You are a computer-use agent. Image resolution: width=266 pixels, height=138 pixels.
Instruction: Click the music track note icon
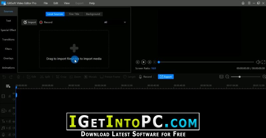coord(3,128)
